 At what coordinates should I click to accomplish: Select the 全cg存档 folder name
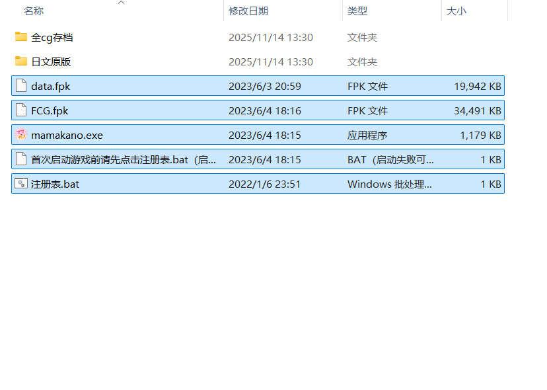(52, 37)
